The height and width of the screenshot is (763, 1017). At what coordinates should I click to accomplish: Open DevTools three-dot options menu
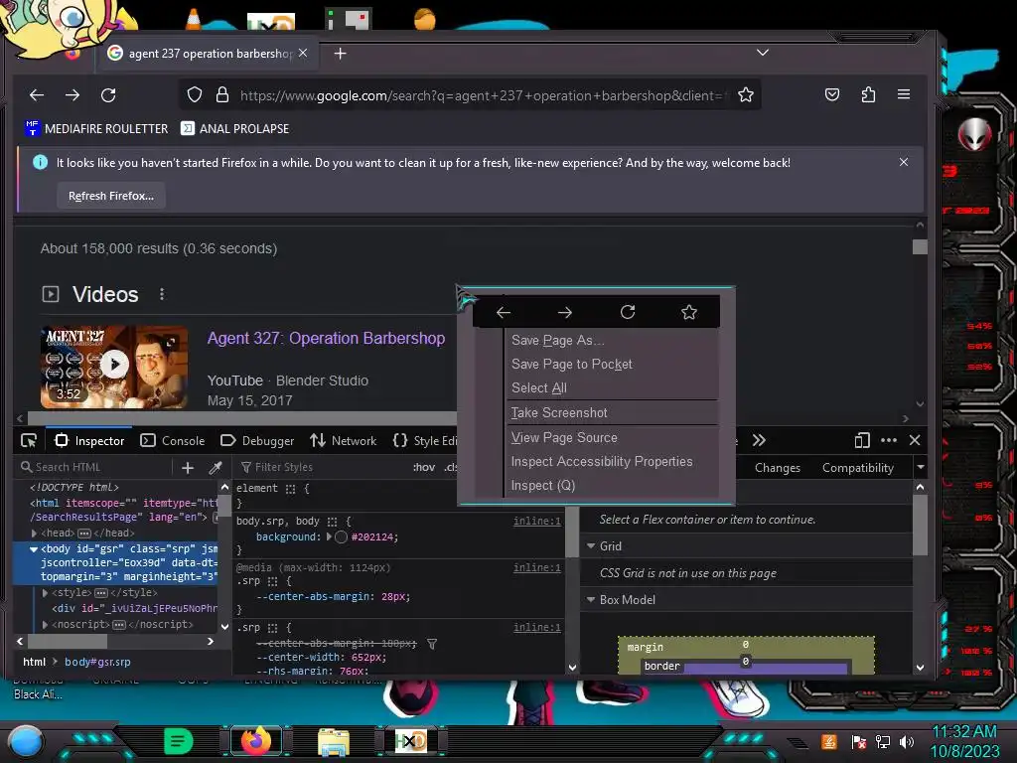coord(889,440)
